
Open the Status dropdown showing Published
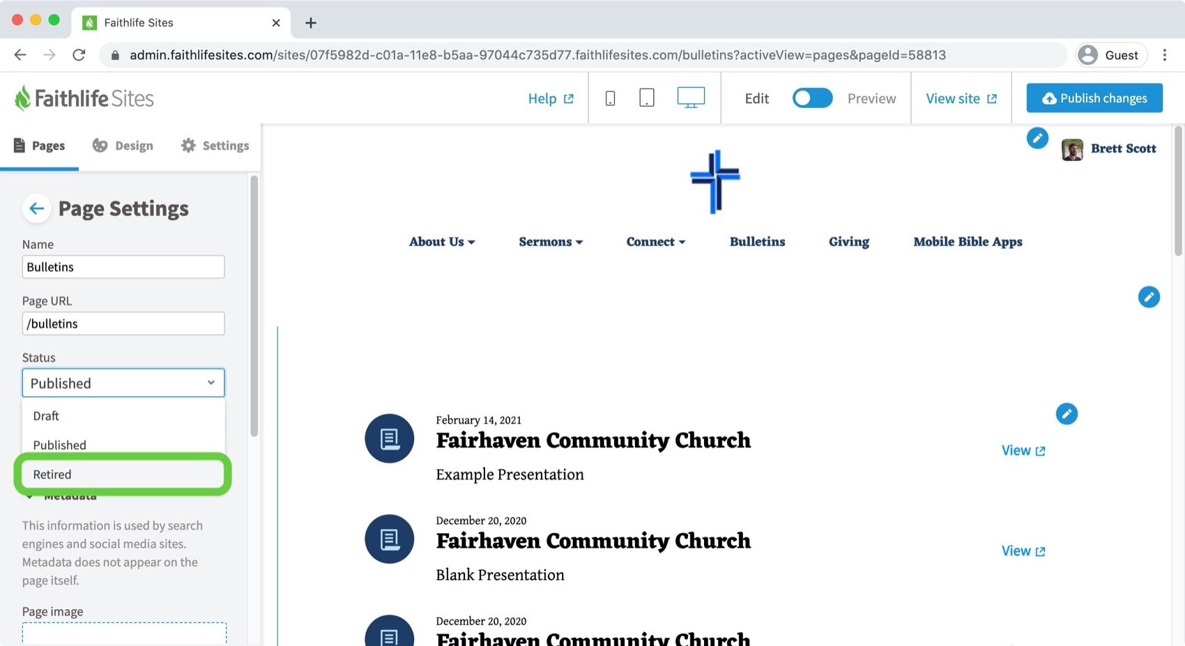(x=123, y=383)
